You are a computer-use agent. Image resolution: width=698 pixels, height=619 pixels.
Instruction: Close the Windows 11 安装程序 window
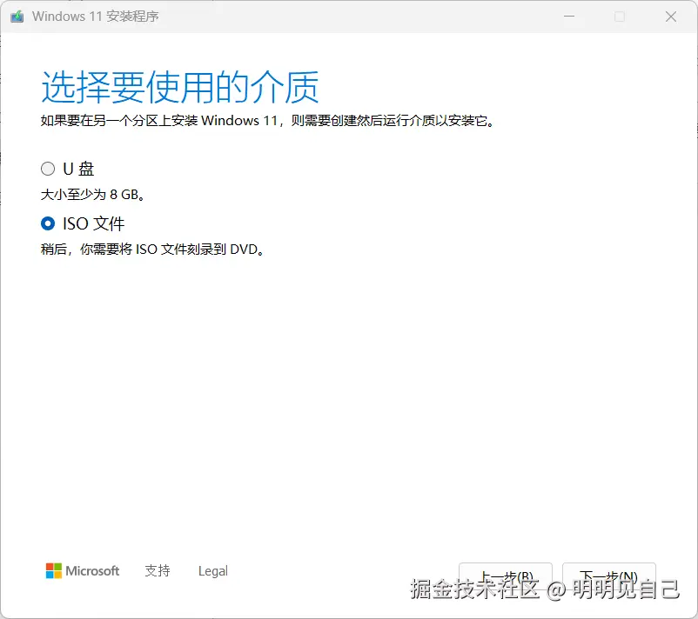pyautogui.click(x=671, y=17)
